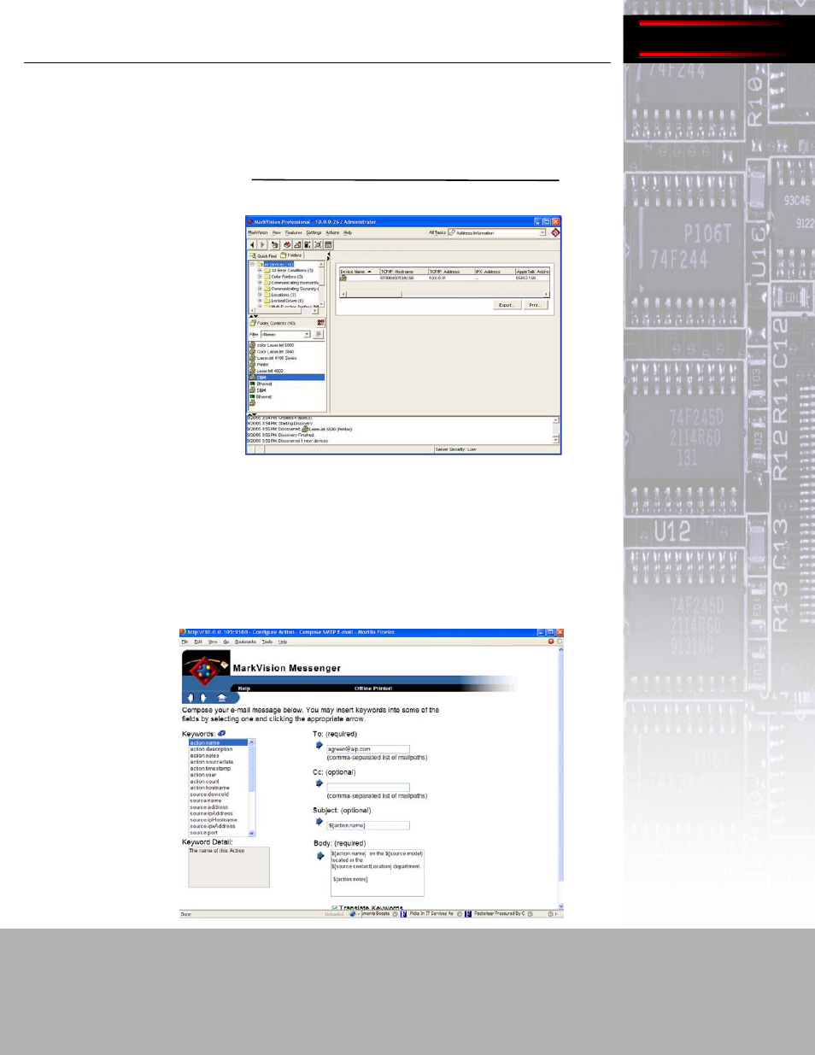Expand the Locked Down folder node

click(x=260, y=301)
